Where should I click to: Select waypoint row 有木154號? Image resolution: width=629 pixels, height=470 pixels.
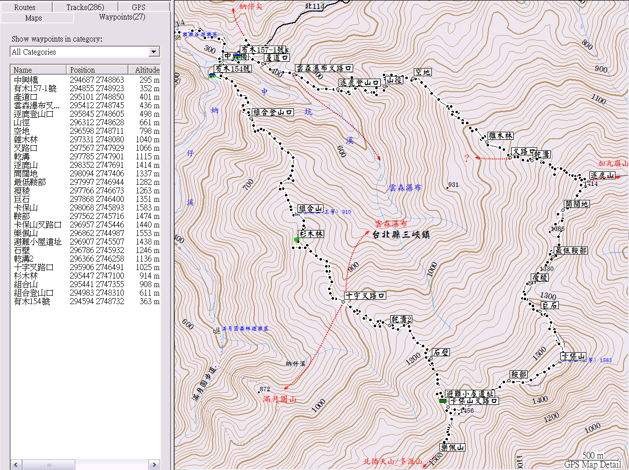(85, 301)
